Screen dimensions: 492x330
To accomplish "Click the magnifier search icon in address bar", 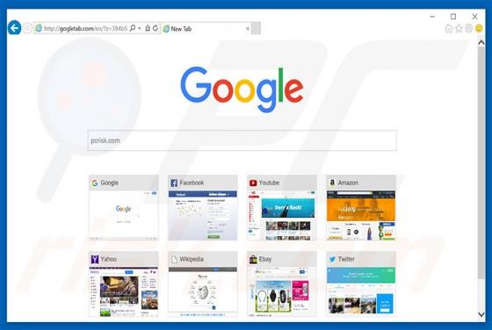I will pyautogui.click(x=133, y=28).
